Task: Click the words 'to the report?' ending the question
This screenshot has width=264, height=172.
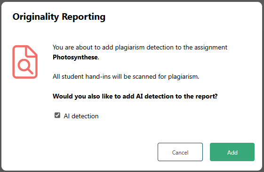Action: 197,96
